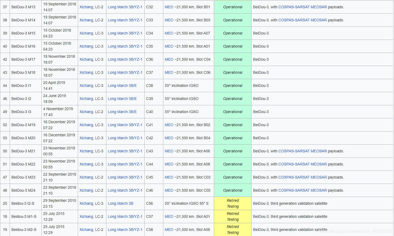Click the C34 PRN cell
Viewport: 394px width, 236px height.
coord(154,33)
